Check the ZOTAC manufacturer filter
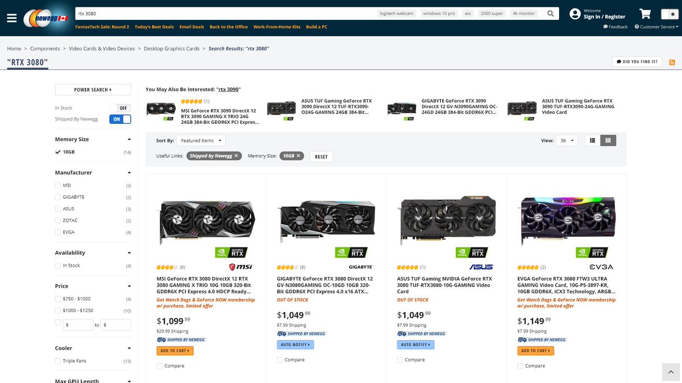 [58, 220]
